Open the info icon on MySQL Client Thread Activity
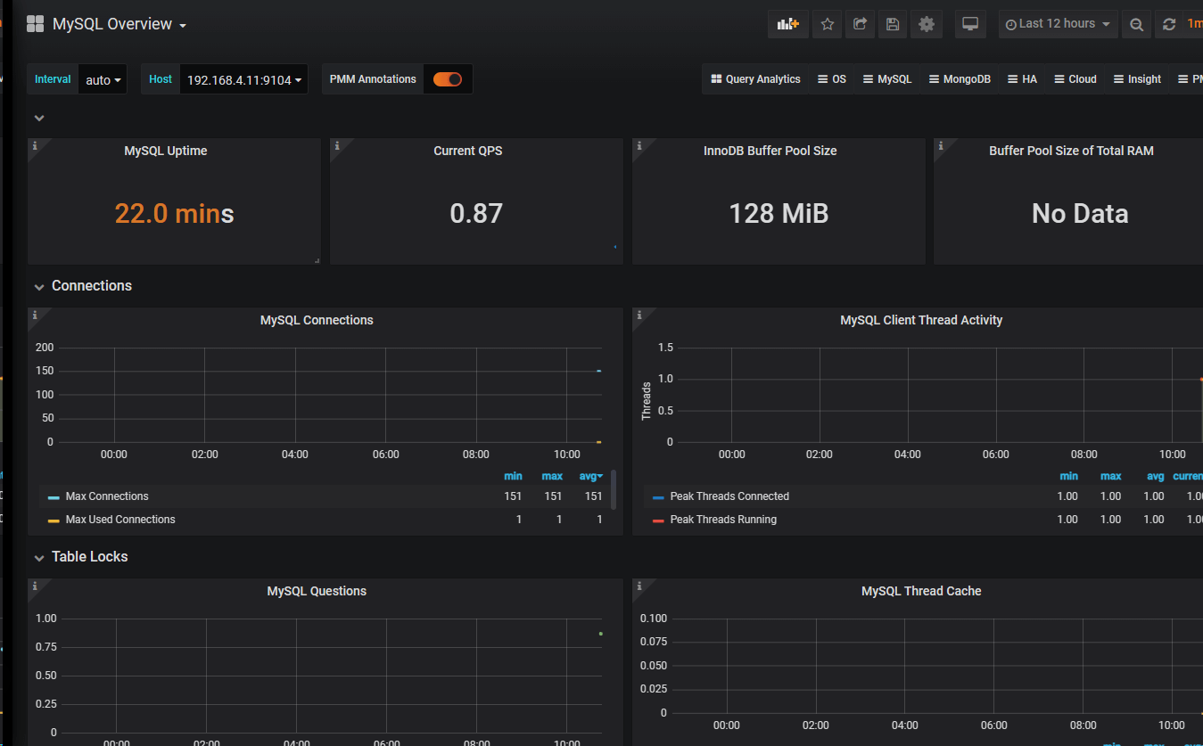The width and height of the screenshot is (1203, 746). coord(639,315)
